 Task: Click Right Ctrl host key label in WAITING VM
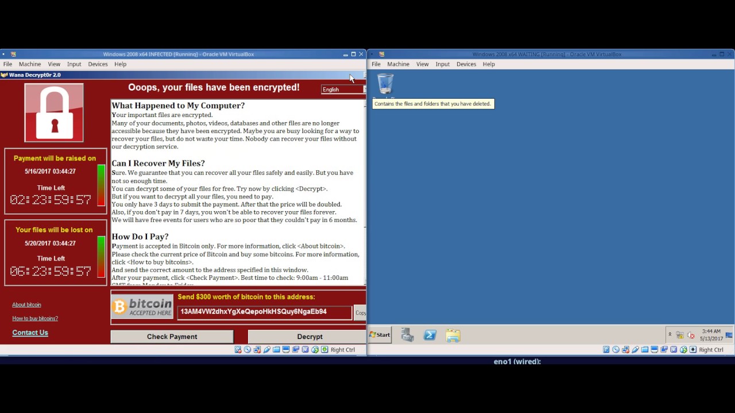[x=711, y=350]
